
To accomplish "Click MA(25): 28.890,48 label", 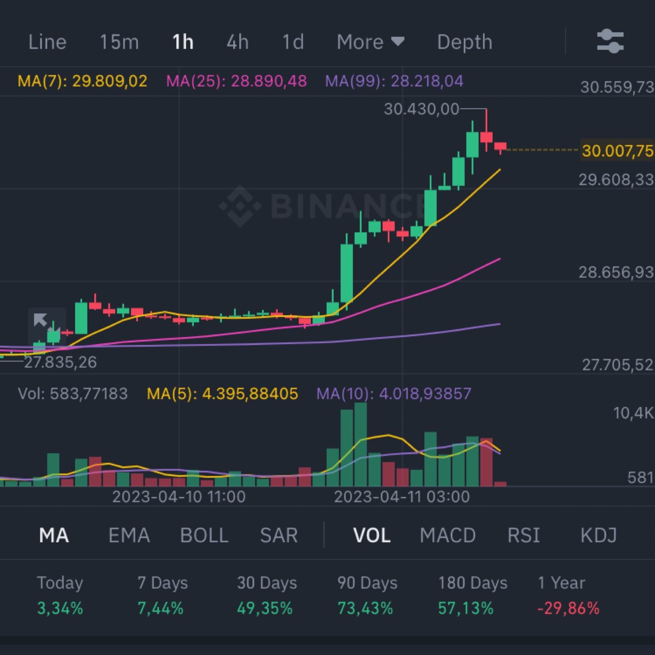I will tap(237, 81).
